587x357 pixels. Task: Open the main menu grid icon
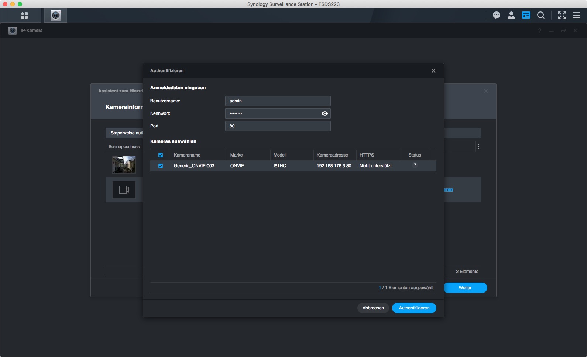point(24,15)
